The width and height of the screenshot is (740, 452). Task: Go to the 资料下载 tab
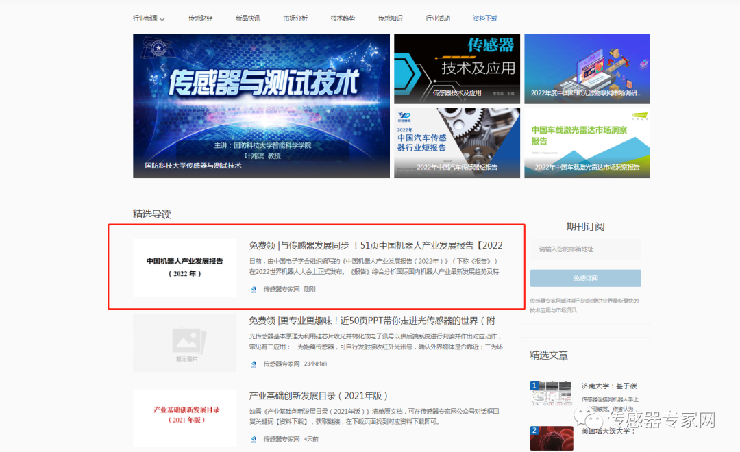pos(485,18)
